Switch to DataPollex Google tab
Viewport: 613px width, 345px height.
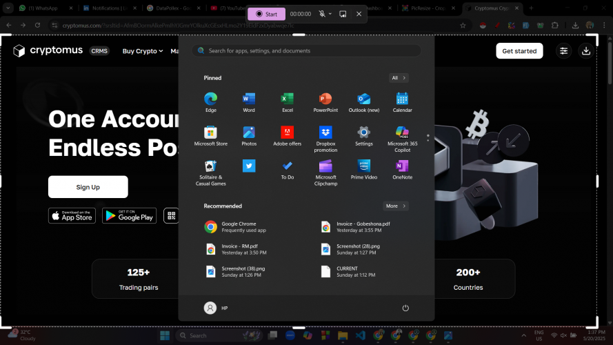tap(174, 8)
